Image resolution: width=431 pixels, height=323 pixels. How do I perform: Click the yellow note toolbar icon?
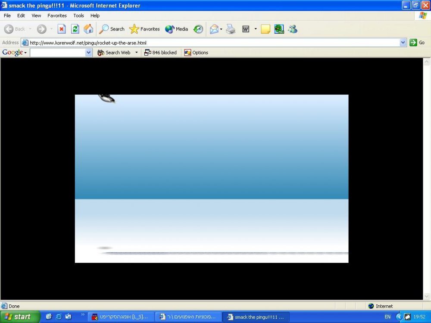(x=265, y=29)
